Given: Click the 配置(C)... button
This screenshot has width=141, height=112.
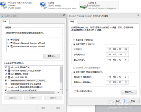Looking at the screenshot, I should [x=52, y=56].
